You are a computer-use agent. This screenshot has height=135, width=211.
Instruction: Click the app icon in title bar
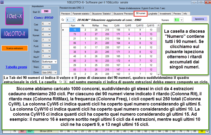[2, 2]
